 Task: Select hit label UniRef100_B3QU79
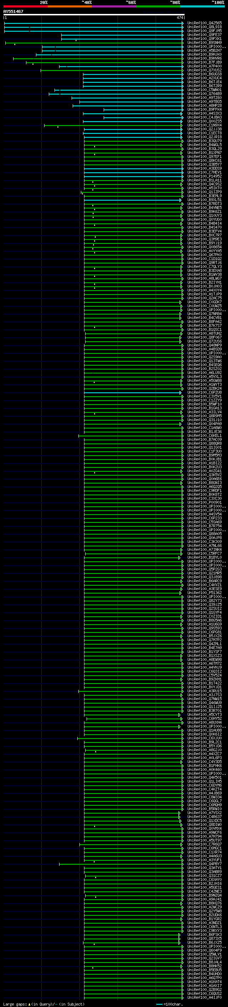coord(204,141)
